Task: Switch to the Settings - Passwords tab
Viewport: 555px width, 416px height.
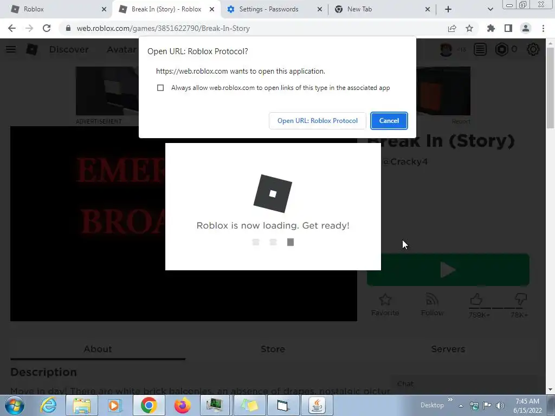Action: tap(269, 9)
